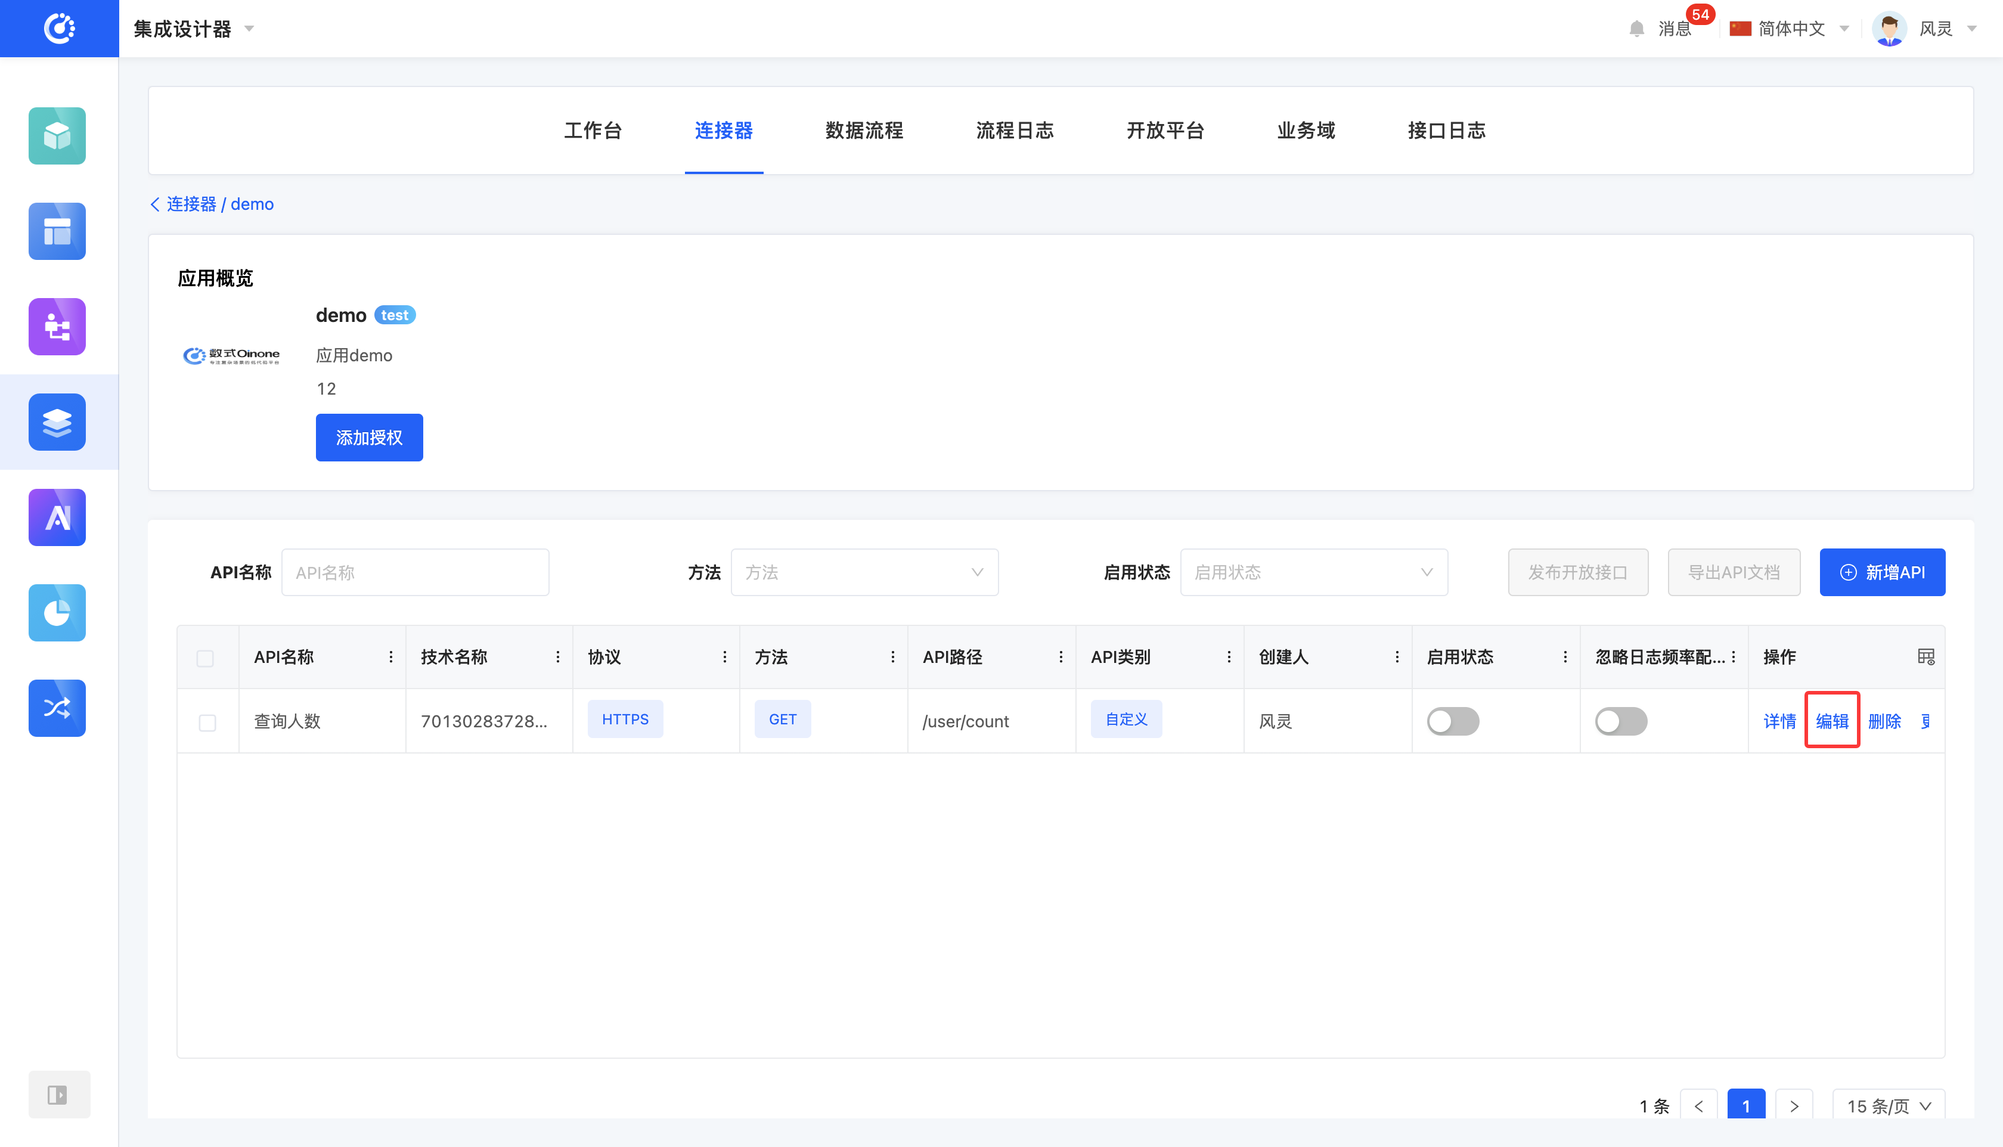This screenshot has height=1147, width=2003.
Task: Focus the API名称 search input field
Action: (415, 573)
